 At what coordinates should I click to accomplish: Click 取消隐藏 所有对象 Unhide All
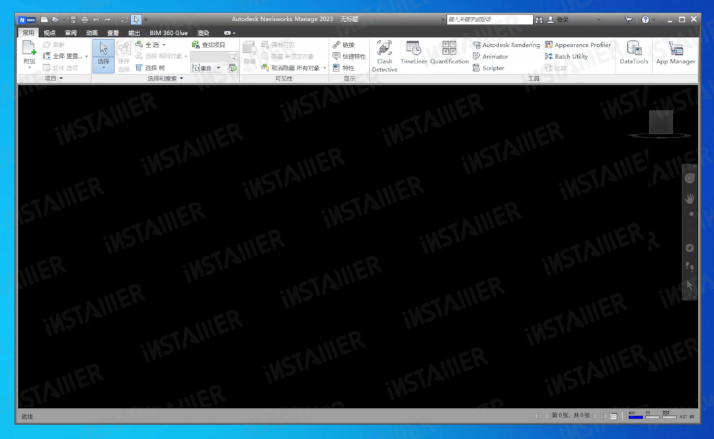[291, 68]
